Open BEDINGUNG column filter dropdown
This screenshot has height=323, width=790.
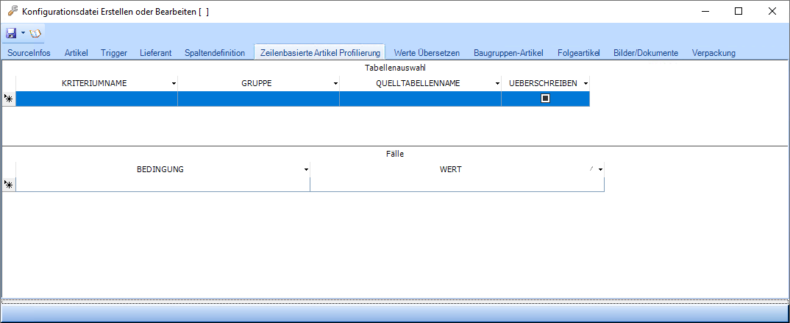point(306,170)
